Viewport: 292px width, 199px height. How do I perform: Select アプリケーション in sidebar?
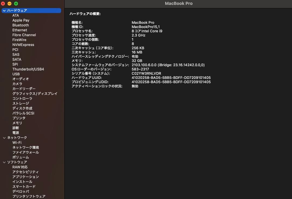(x=26, y=177)
